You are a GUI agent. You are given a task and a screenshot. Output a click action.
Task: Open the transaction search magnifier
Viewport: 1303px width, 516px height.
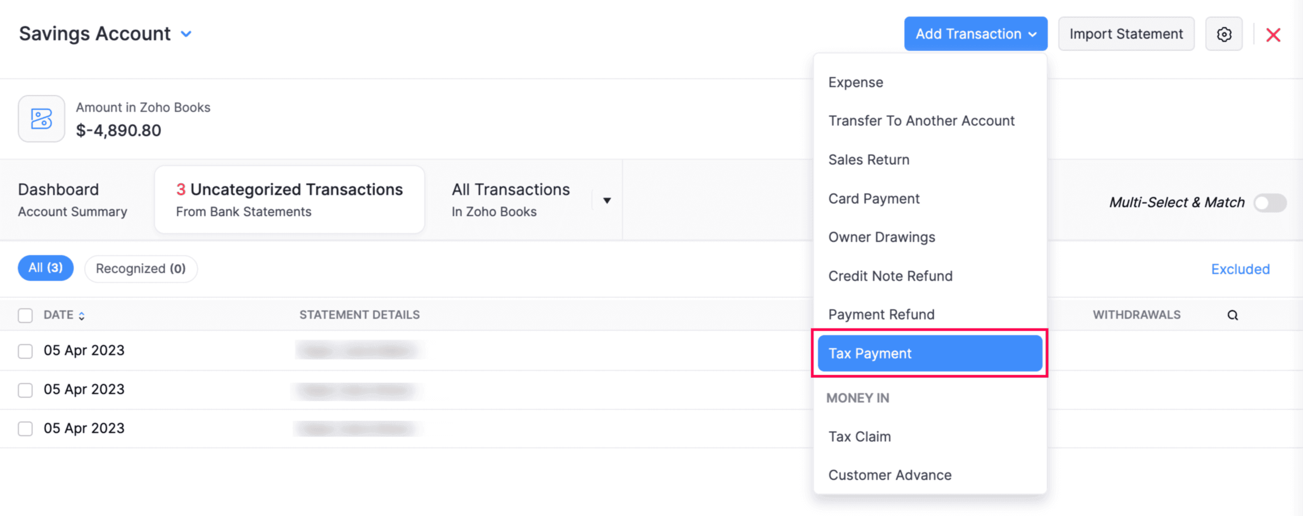click(x=1232, y=315)
